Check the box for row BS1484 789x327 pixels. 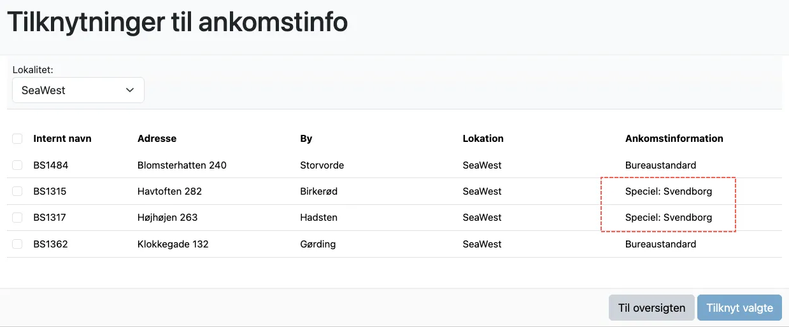17,165
